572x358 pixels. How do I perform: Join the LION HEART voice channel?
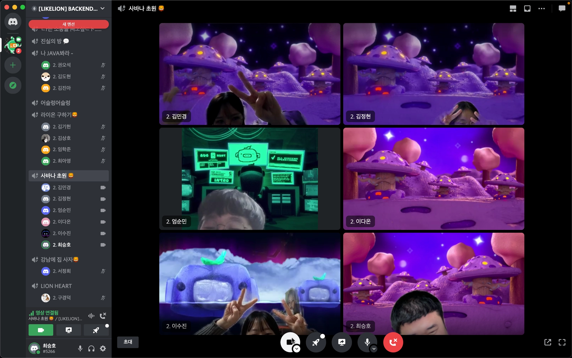pyautogui.click(x=56, y=286)
